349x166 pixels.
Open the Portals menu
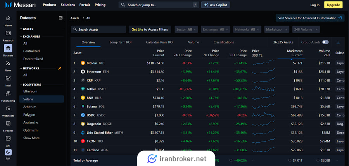(x=85, y=5)
